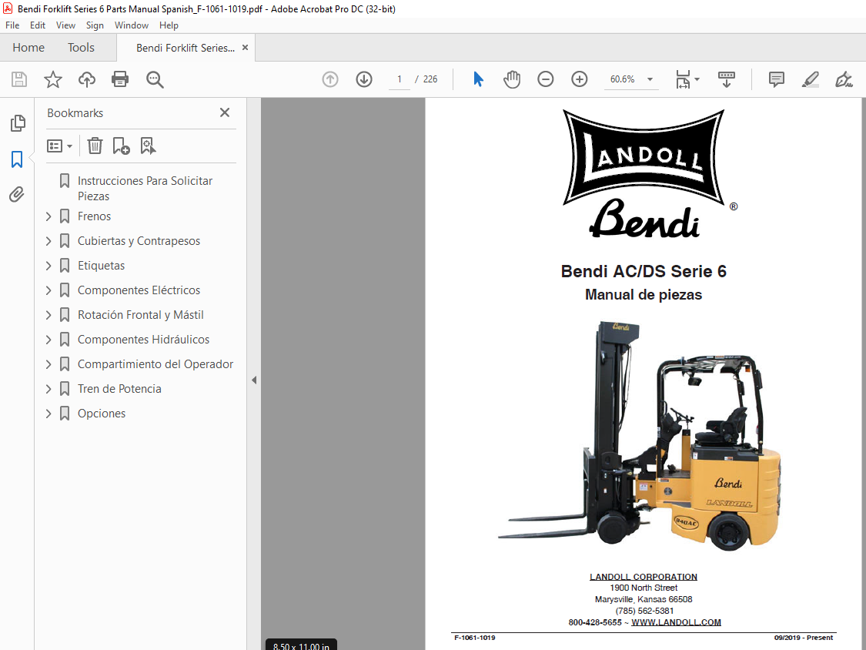Add file to starred with star icon
866x650 pixels.
click(53, 79)
